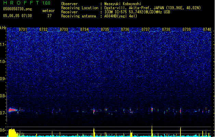Click the kHz axis unit label
The height and width of the screenshot is (137, 215).
click(3, 28)
